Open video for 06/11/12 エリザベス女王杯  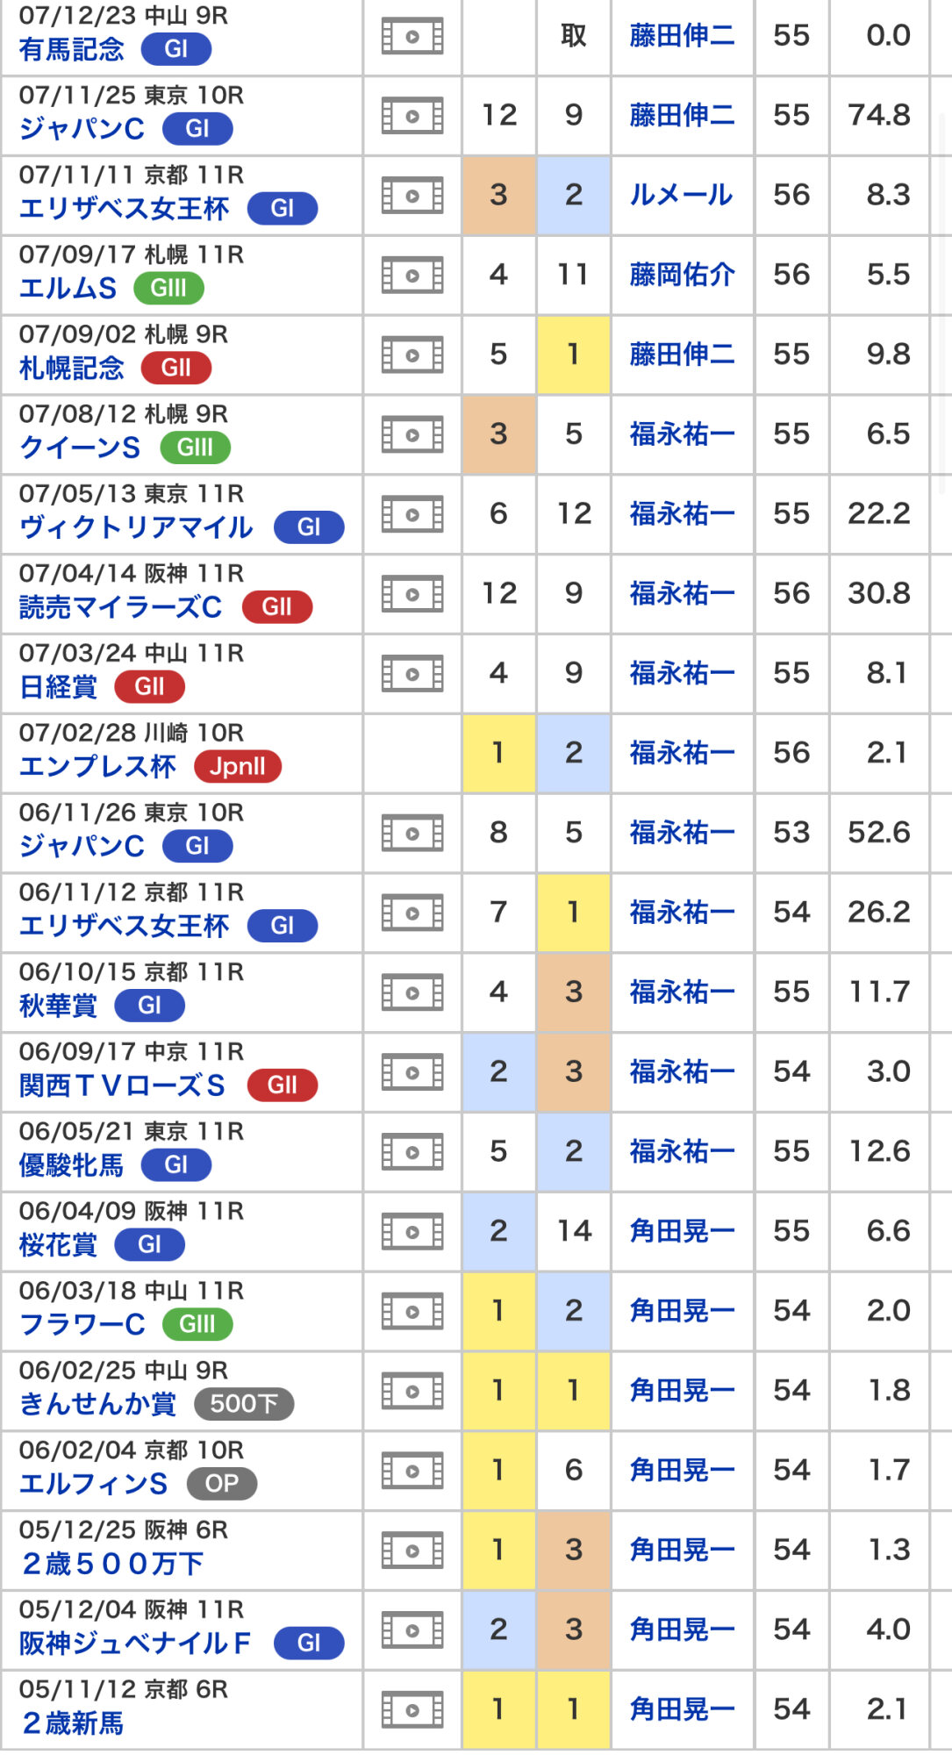(x=412, y=913)
